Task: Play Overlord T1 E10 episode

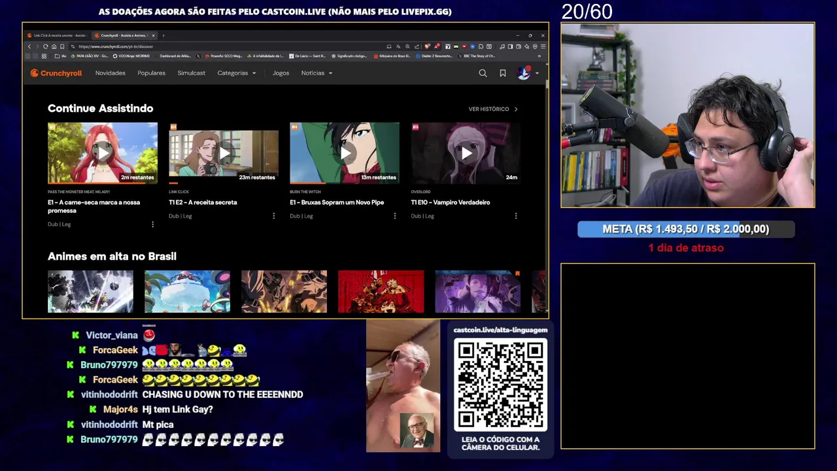Action: [x=466, y=153]
